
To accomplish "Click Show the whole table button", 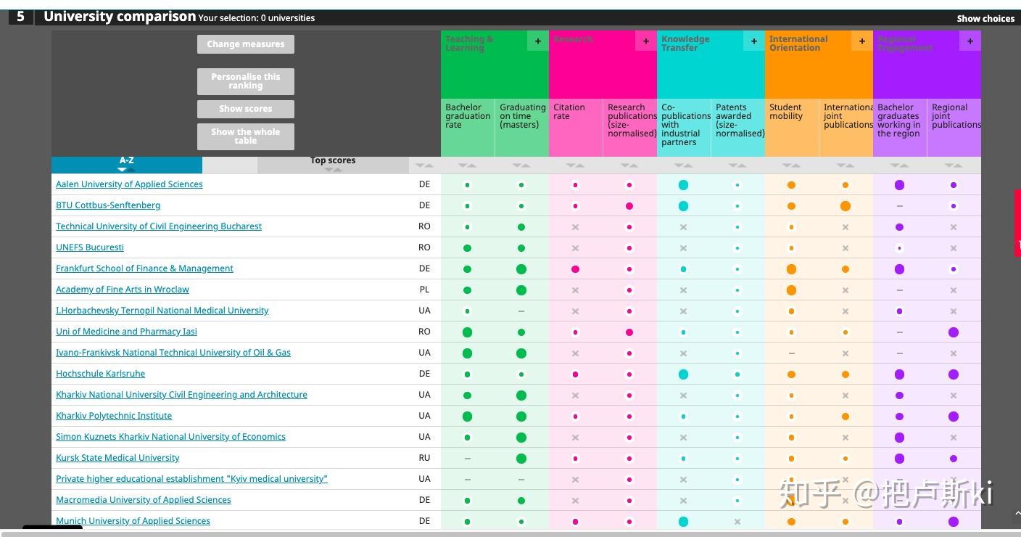I will [246, 136].
